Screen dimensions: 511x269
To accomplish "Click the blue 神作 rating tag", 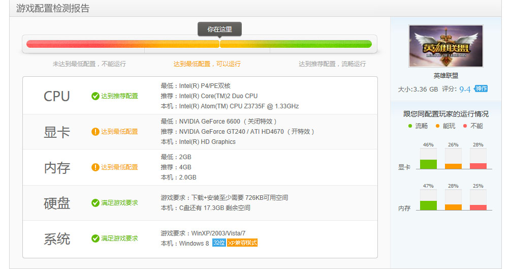I will coord(481,88).
